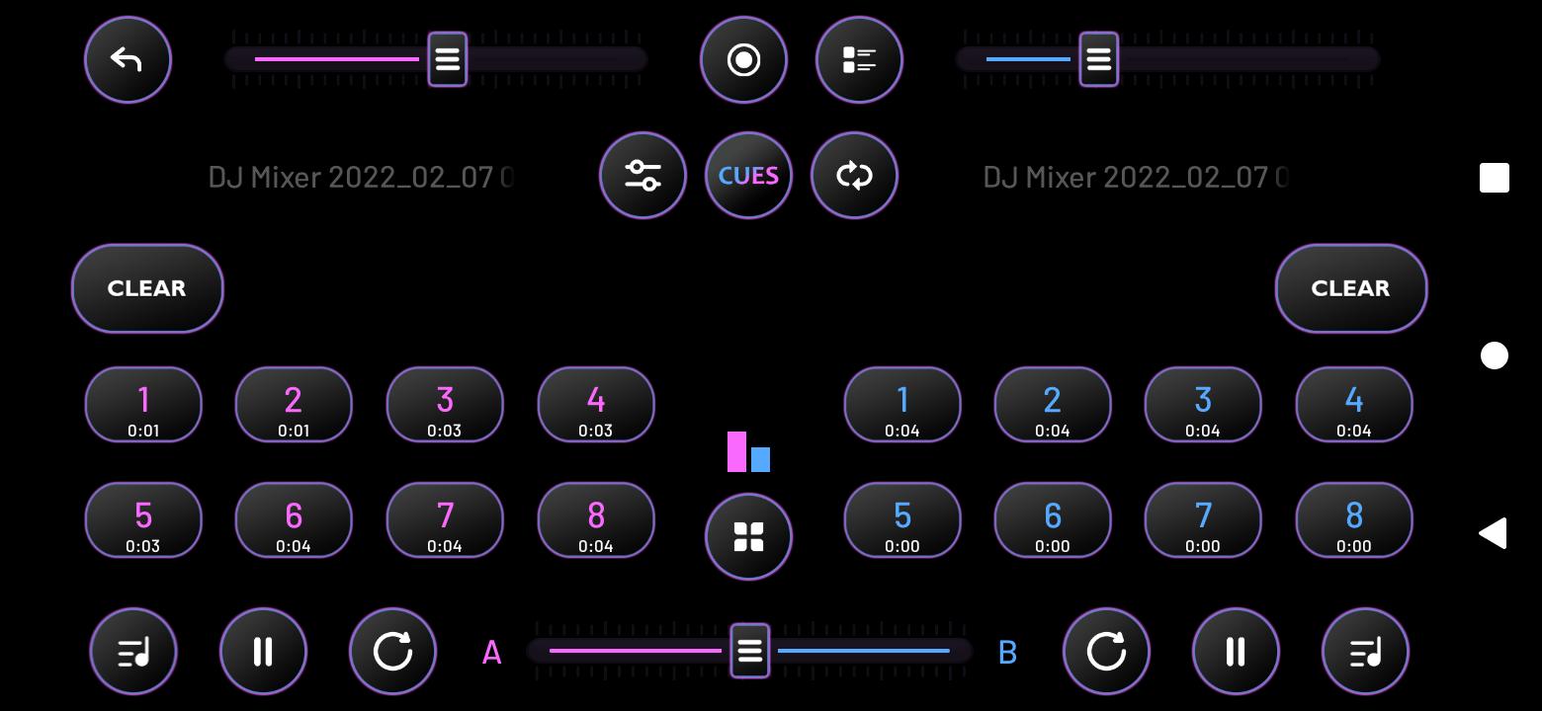The width and height of the screenshot is (1542, 711).
Task: Open the track list icon
Action: 859,59
